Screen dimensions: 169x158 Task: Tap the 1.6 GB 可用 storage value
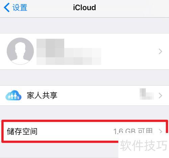(x=133, y=131)
